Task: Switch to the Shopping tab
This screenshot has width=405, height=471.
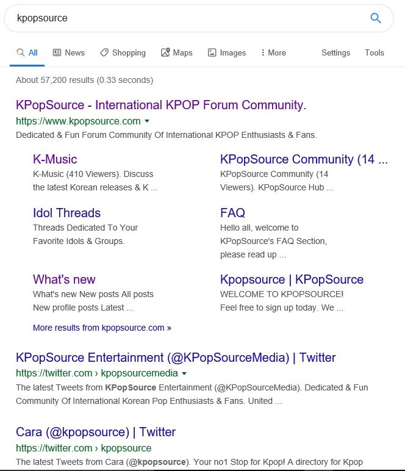Action: 123,52
